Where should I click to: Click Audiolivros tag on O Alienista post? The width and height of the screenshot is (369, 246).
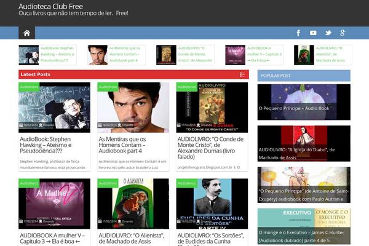tap(108, 183)
